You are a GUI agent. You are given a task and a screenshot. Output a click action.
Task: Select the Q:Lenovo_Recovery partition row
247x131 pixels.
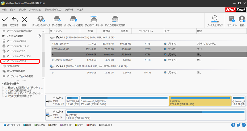(149, 60)
